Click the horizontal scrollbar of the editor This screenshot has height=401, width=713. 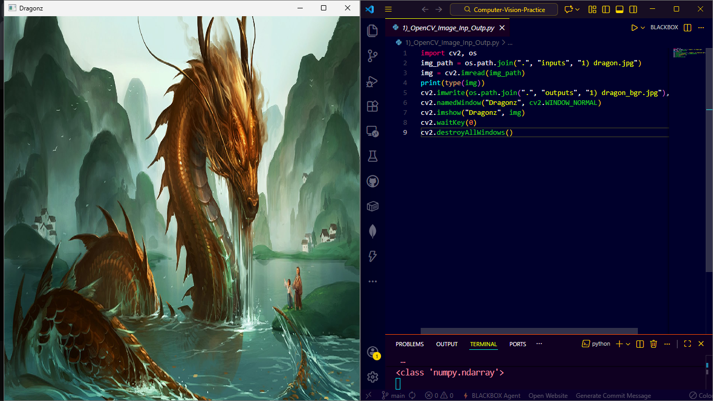click(529, 331)
